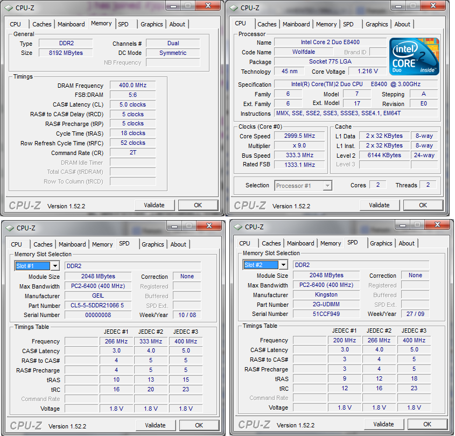Click the Week/Year 10 / 08 value
This screenshot has height=436, width=455.
point(187,315)
